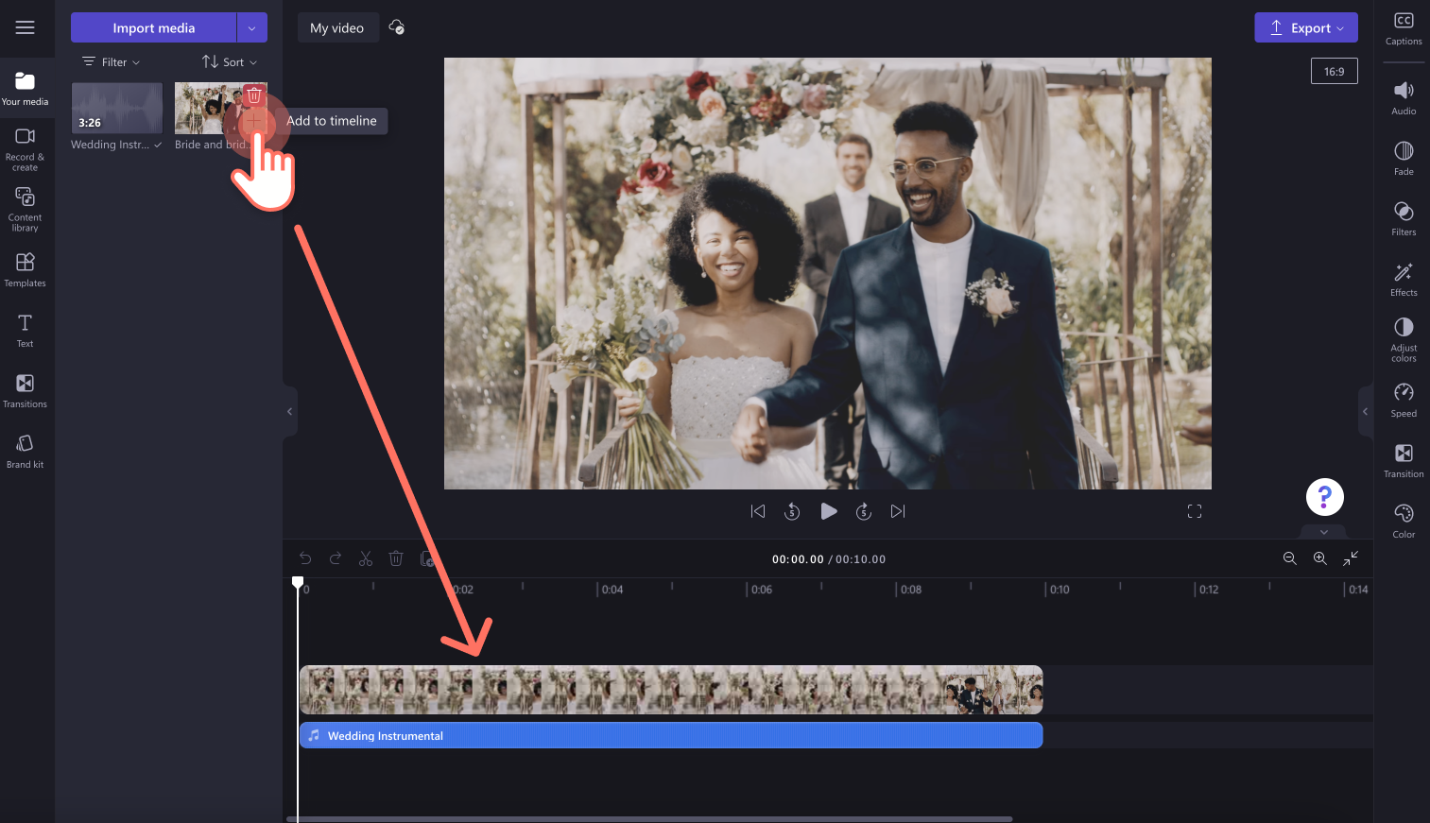
Task: Open the Adjust colors panel
Action: (1404, 340)
